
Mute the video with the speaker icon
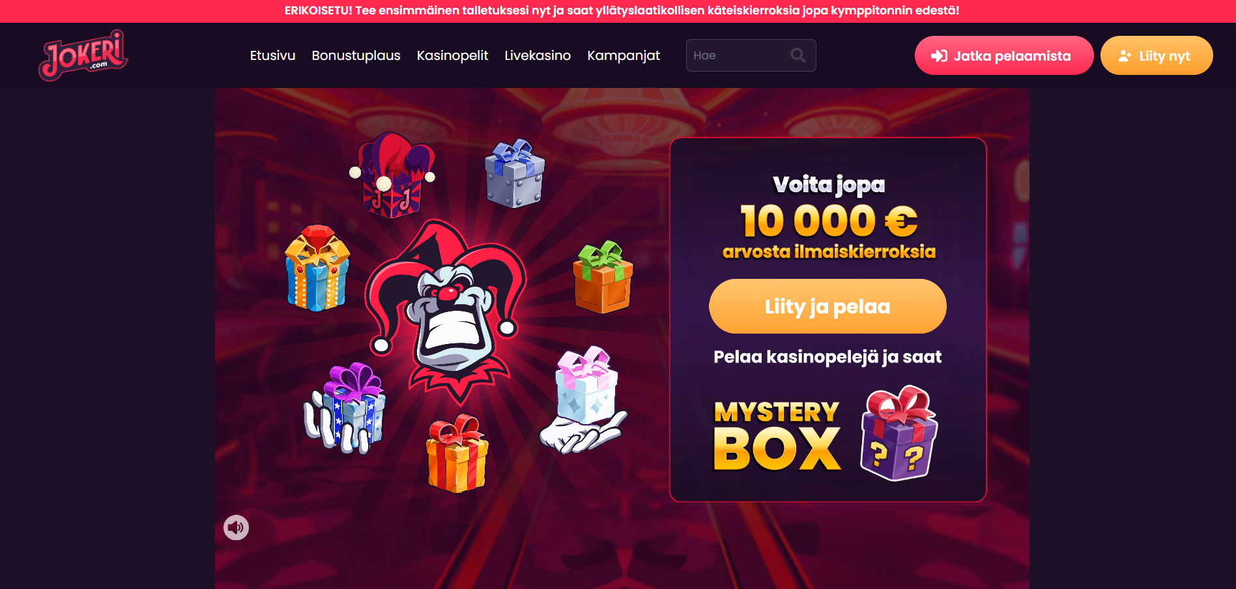coord(236,527)
